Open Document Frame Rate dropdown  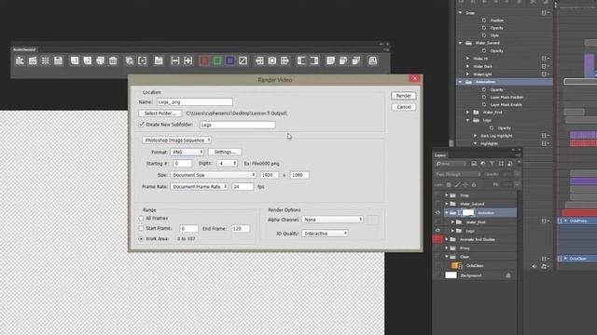(x=199, y=186)
